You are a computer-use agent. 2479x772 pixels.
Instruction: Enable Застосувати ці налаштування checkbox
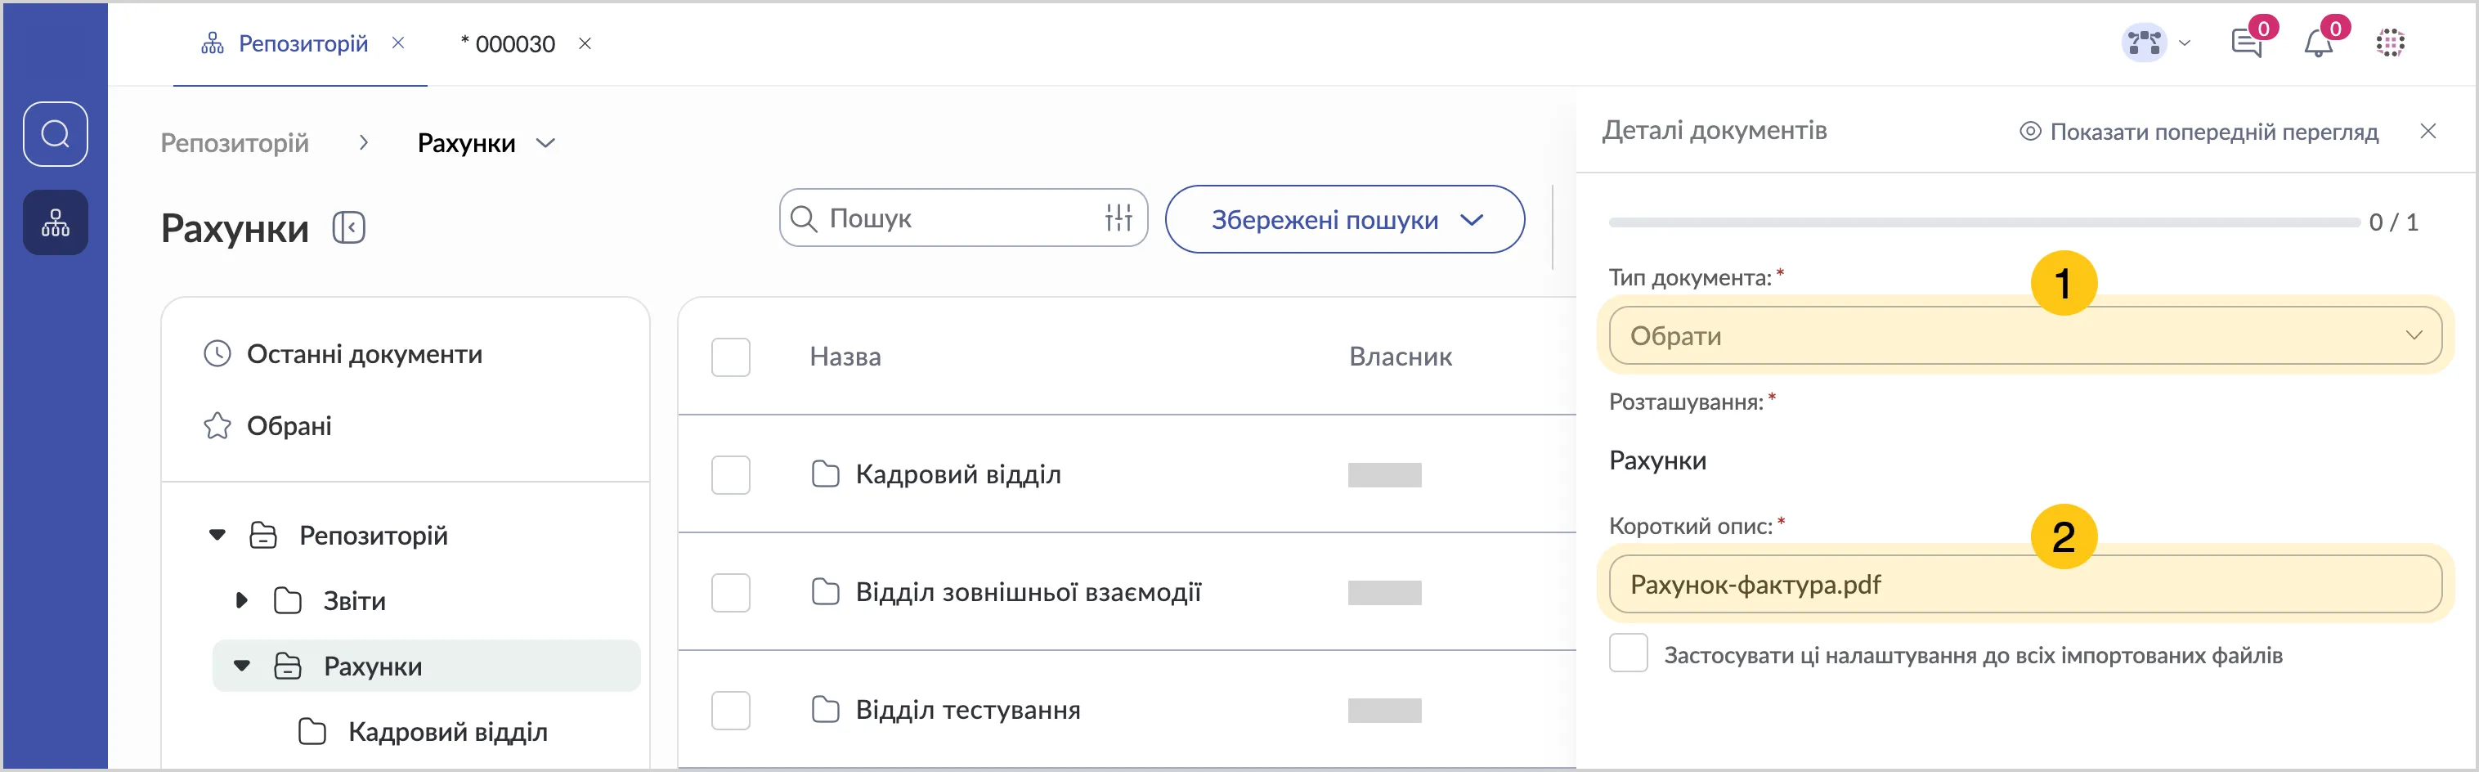pos(1629,654)
